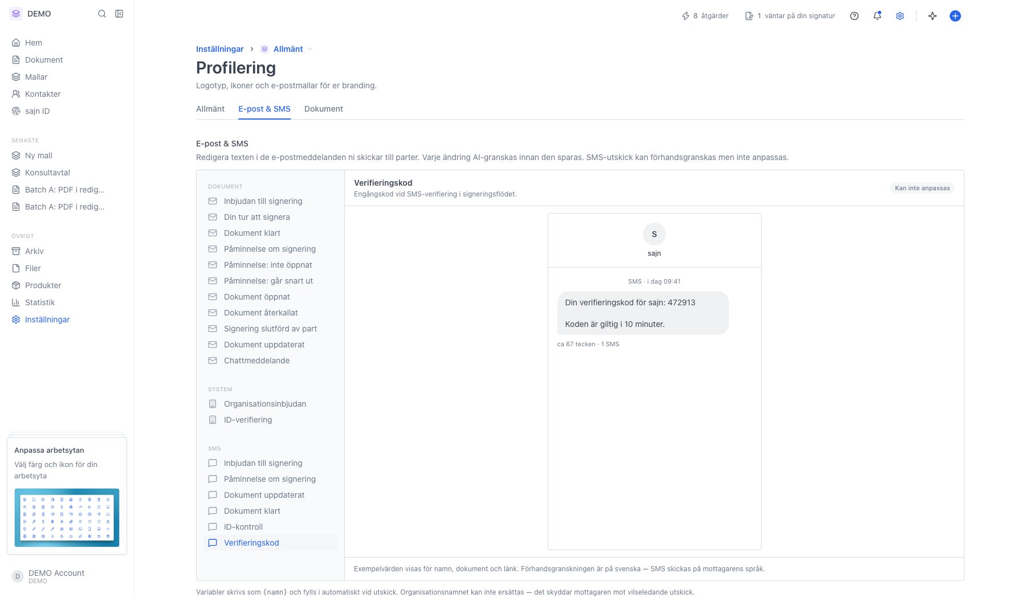Open the notifications bell
The height and width of the screenshot is (598, 1026).
coord(877,16)
